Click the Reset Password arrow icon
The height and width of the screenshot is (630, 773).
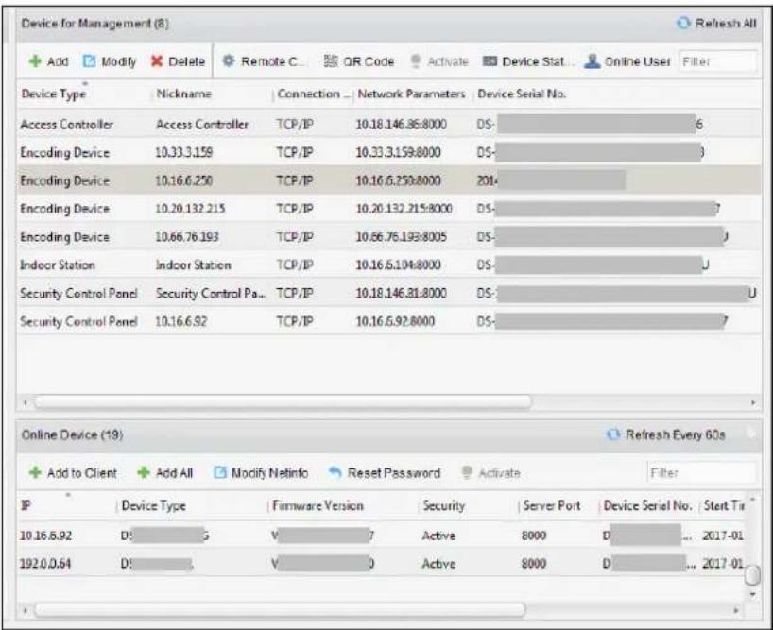(335, 472)
